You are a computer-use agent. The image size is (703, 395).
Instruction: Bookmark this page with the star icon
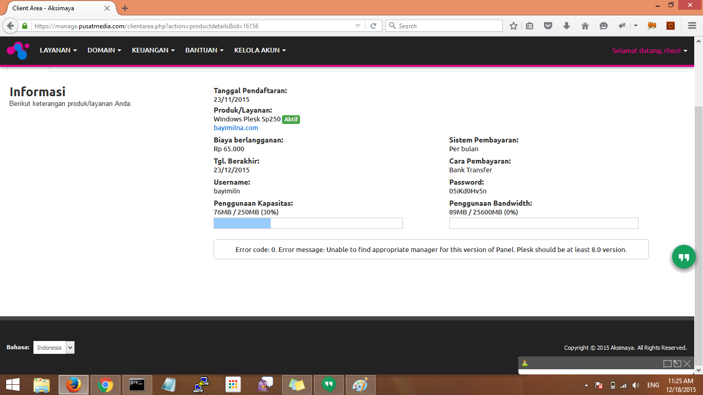pos(514,26)
